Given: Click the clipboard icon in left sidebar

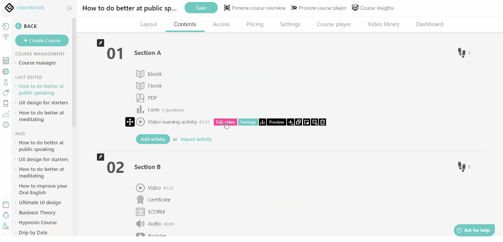Looking at the screenshot, I should tap(6, 204).
